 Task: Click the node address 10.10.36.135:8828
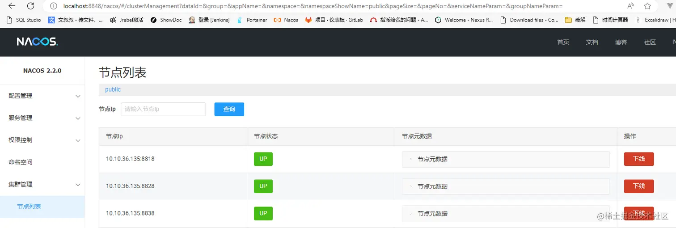click(x=130, y=186)
